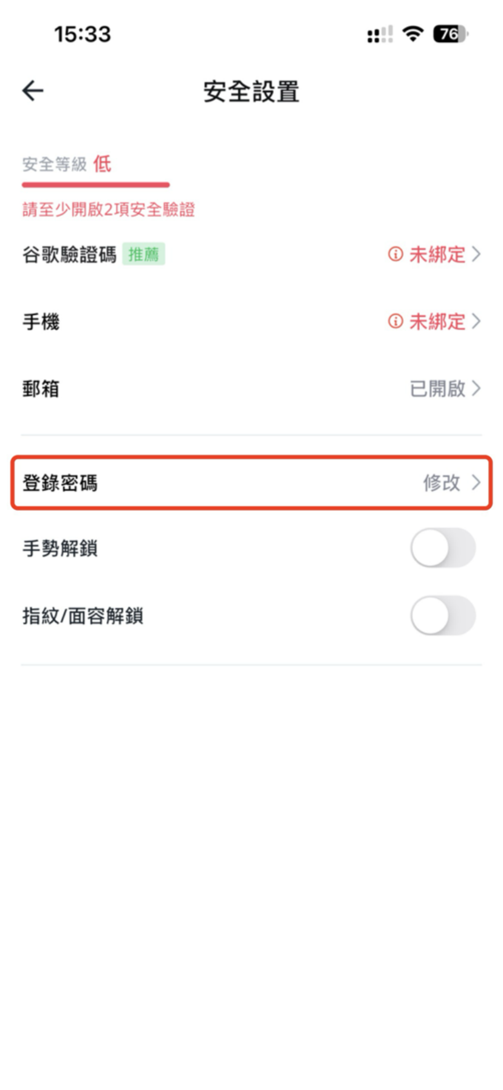Tap 修改 to change login password

[442, 484]
